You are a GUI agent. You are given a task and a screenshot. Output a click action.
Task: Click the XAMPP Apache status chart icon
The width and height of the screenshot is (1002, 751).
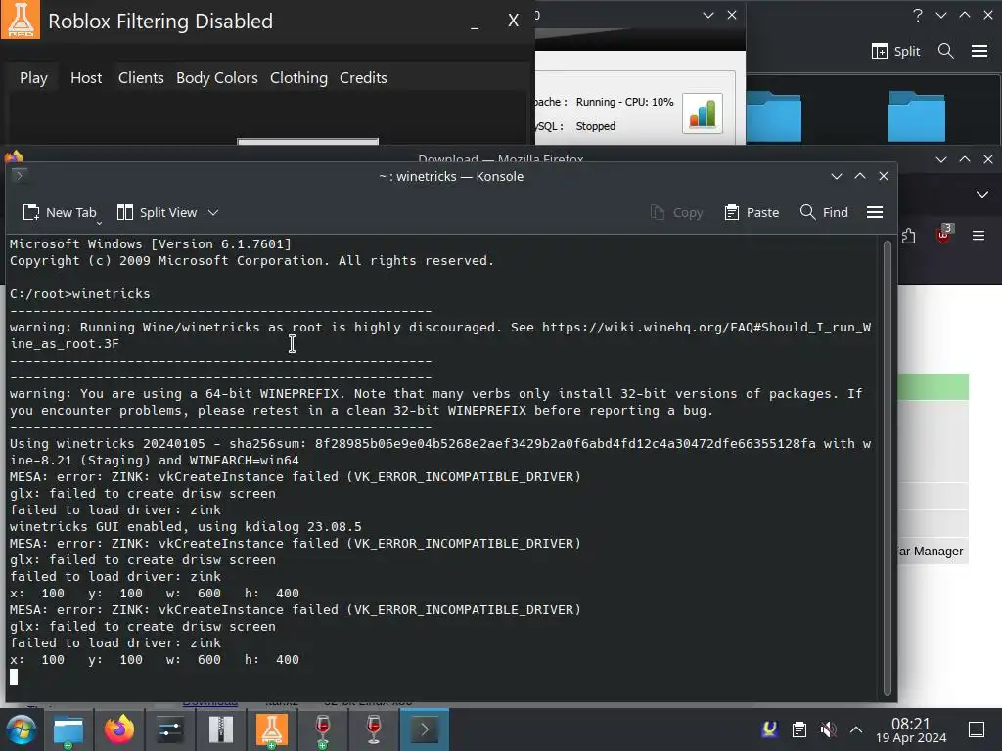(x=703, y=113)
